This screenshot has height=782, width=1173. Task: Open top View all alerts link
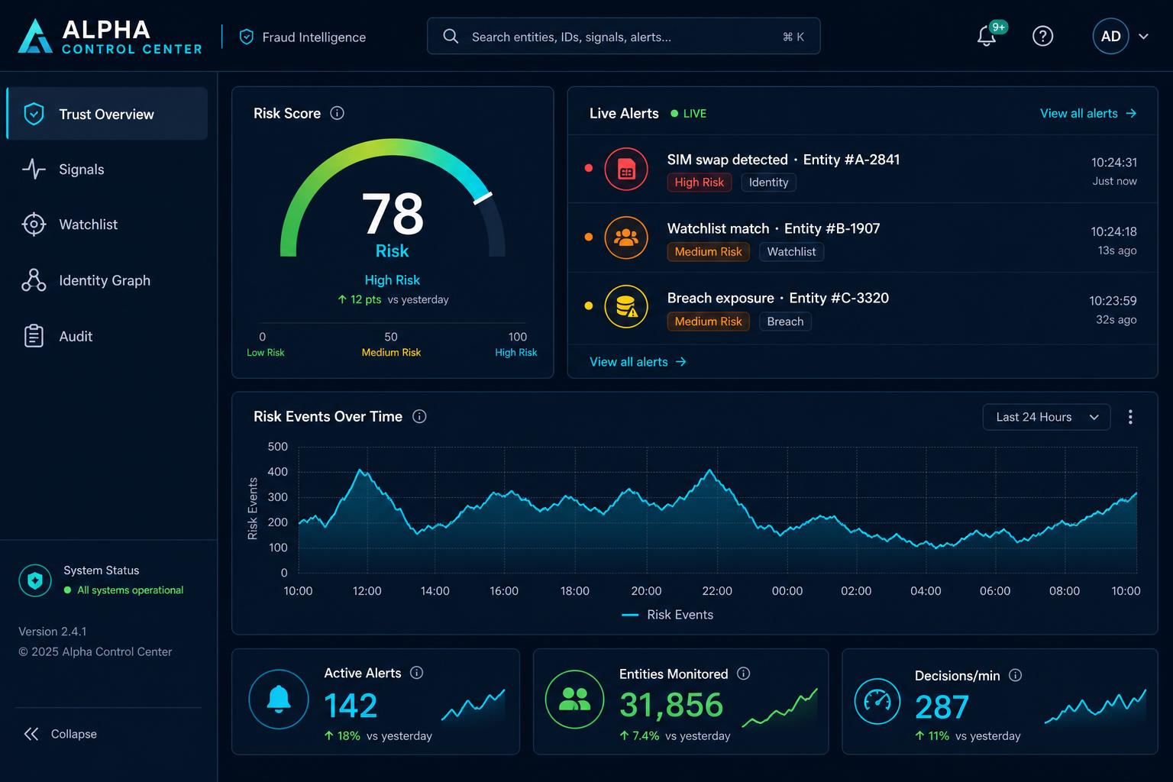coord(1088,113)
